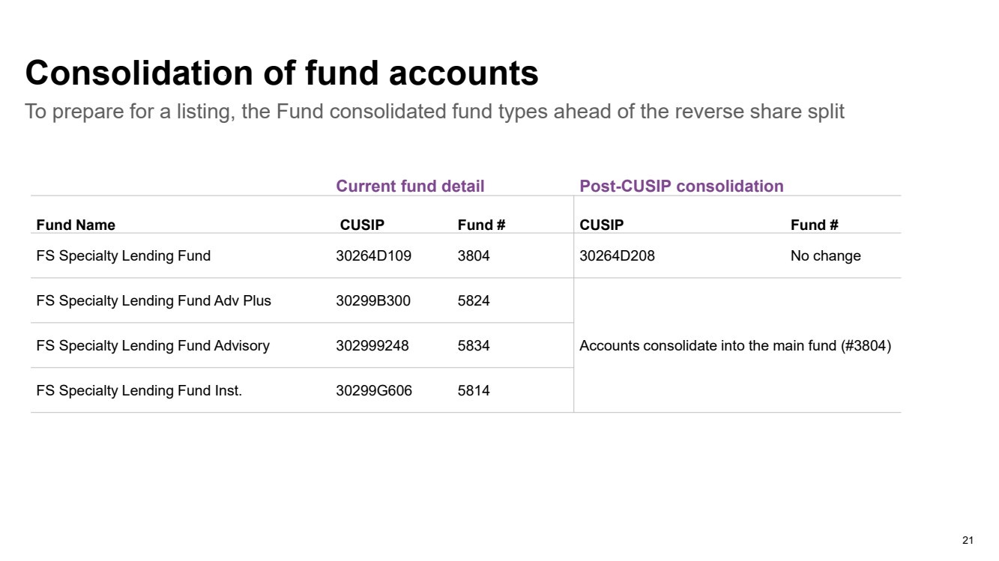Select FS Specialty Lending Fund Advisory

(x=153, y=346)
